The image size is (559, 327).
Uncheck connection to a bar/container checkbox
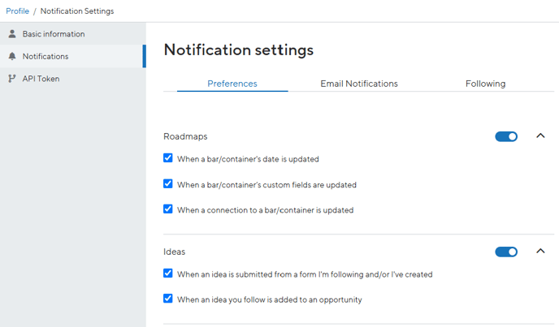coord(168,209)
